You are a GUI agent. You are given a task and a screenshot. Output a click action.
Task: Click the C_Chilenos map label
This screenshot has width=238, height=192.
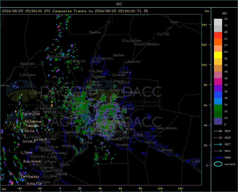click(28, 75)
